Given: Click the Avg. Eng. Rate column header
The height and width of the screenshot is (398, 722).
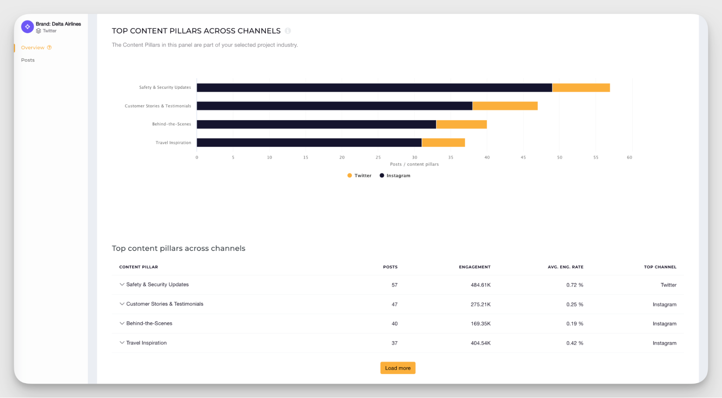Looking at the screenshot, I should [565, 267].
